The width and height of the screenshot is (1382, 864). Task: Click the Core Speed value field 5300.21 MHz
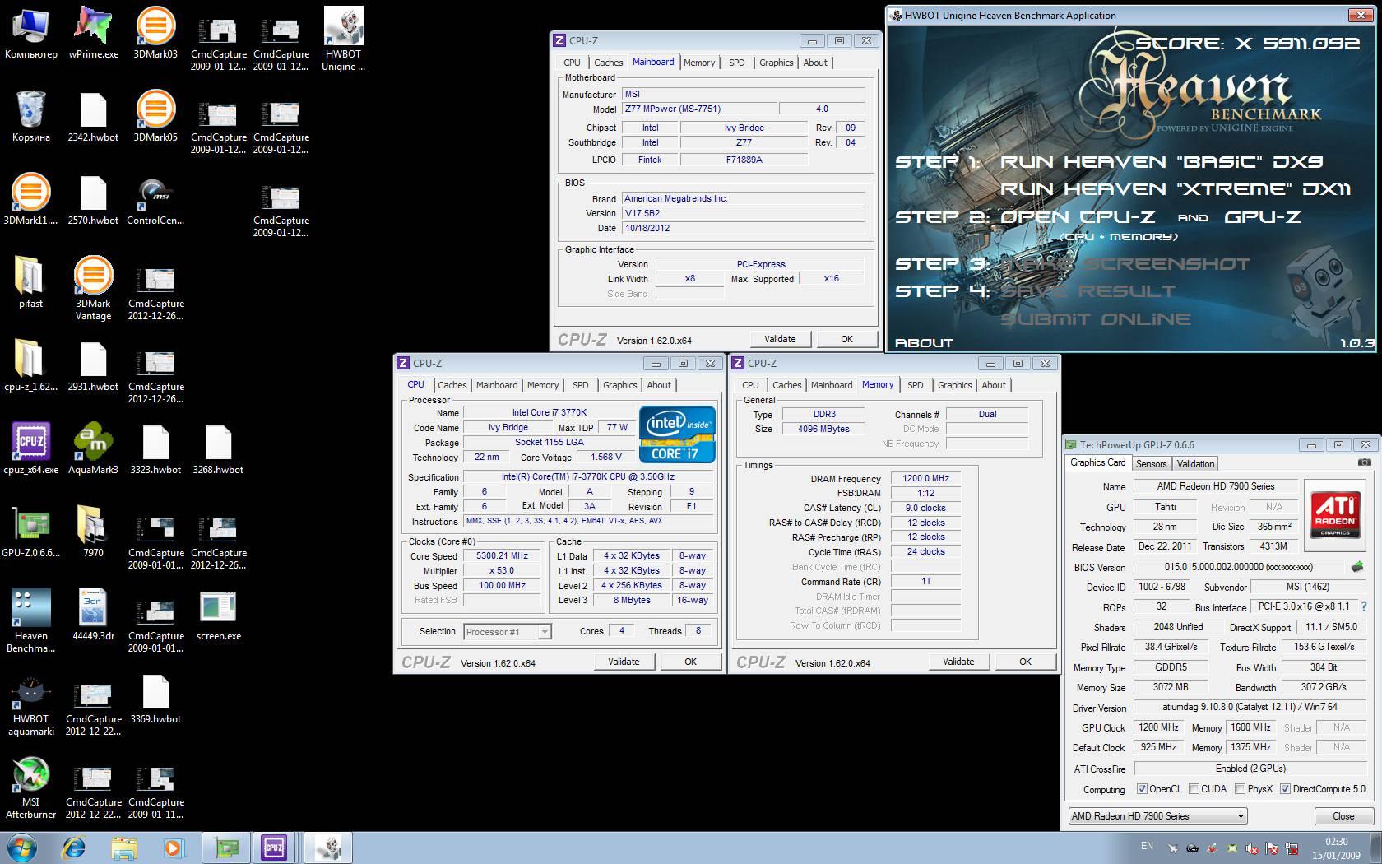(502, 556)
